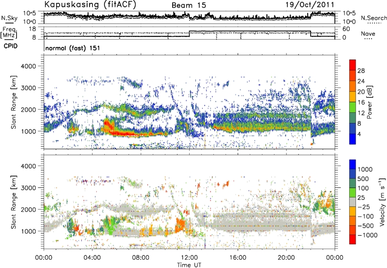Click the "-500" tick on the Velocity colorbar

point(366,226)
